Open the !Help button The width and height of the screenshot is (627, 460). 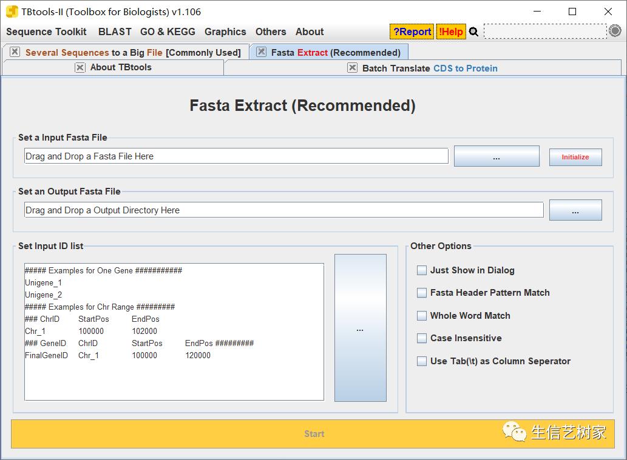click(x=450, y=32)
